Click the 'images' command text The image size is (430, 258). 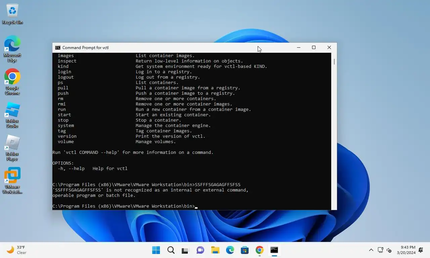[x=66, y=56]
